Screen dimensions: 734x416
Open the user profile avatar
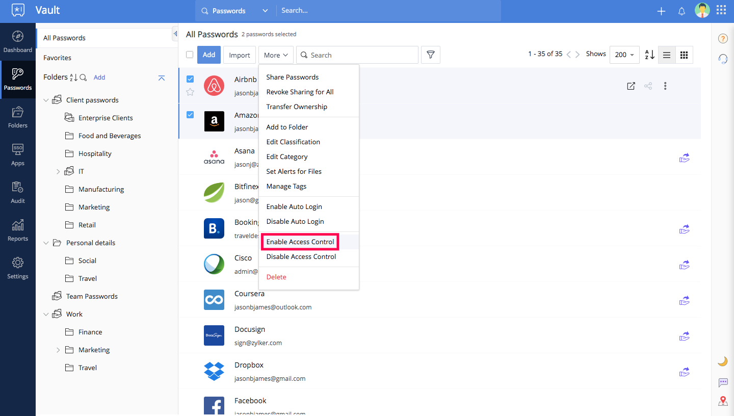pos(702,11)
